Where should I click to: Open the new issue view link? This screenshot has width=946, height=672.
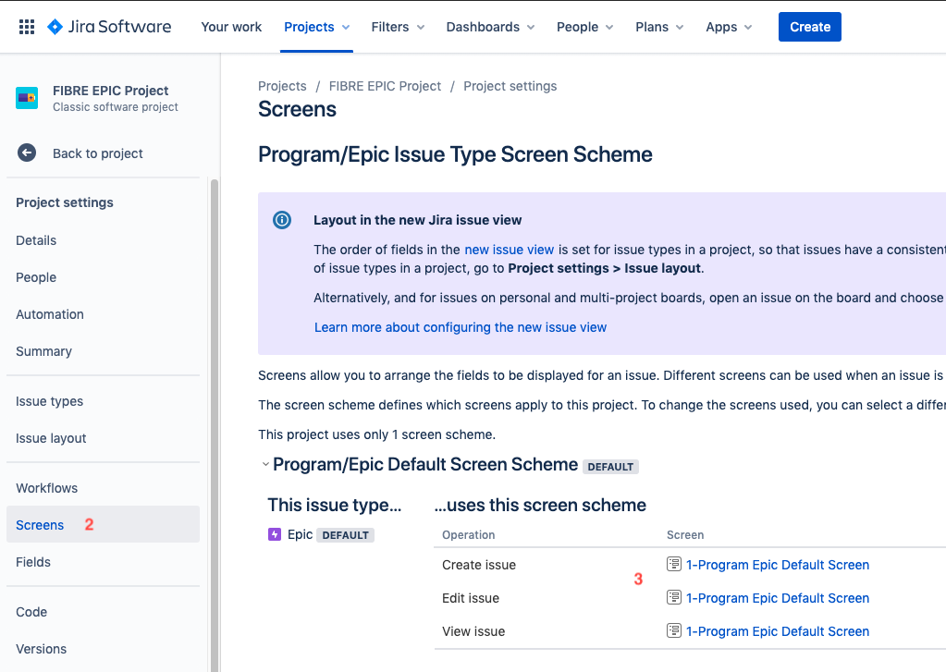tap(510, 250)
